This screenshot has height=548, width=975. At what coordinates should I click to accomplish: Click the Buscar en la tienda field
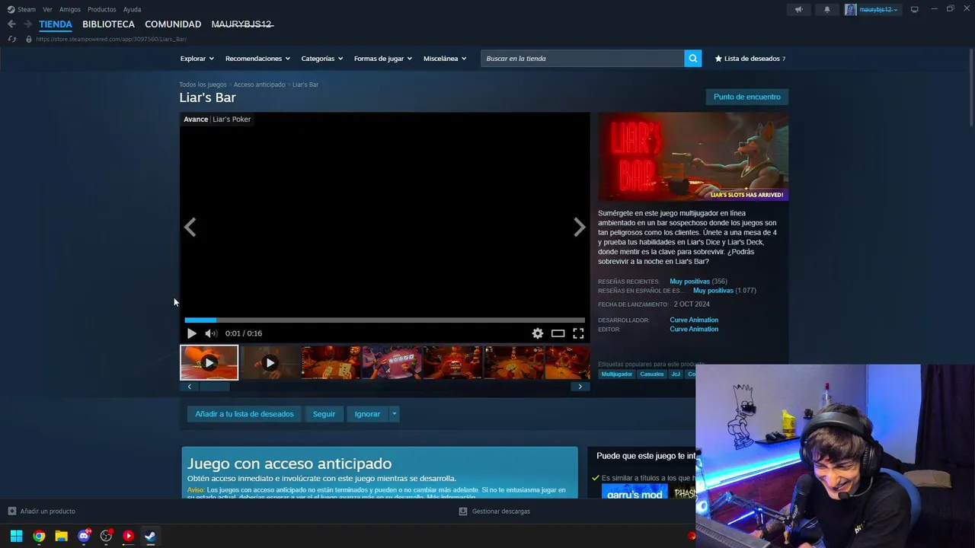tap(583, 59)
